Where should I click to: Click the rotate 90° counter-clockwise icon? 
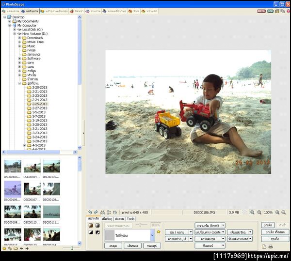pos(90,212)
